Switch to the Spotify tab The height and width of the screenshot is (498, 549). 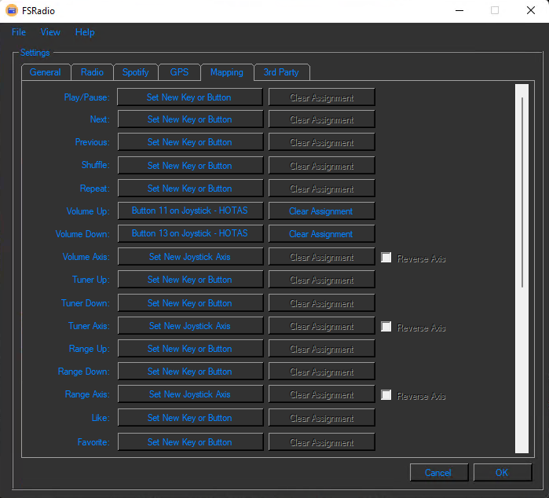[136, 72]
